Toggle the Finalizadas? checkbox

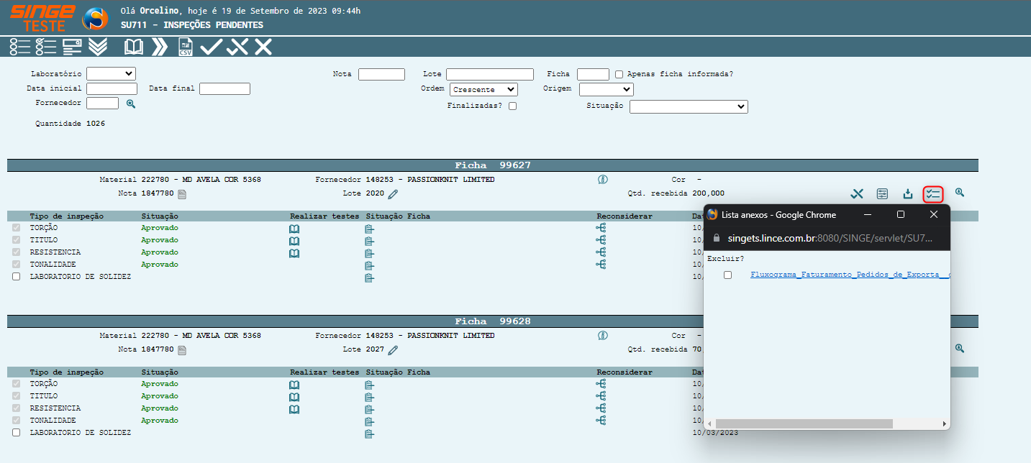[512, 106]
